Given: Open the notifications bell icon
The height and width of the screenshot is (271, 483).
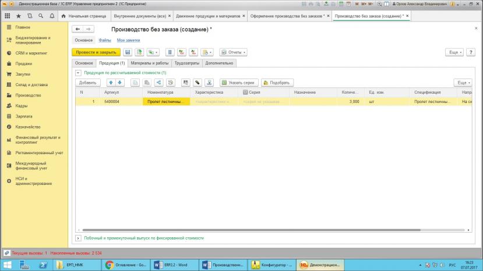Looking at the screenshot, I should (52, 16).
